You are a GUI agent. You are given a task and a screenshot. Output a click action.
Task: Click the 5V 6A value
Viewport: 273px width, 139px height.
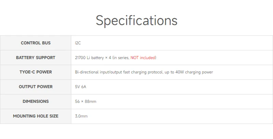(81, 87)
